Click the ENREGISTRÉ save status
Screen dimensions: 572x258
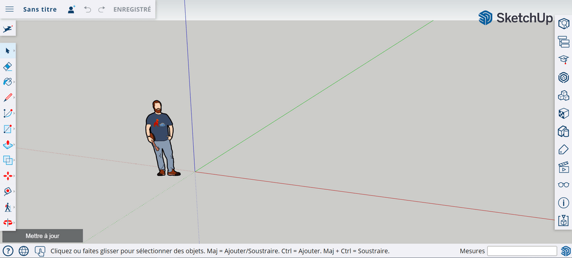coord(132,9)
